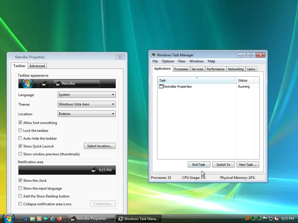Click the orange magnifier tray icon
The width and height of the screenshot is (298, 223).
coord(247,219)
